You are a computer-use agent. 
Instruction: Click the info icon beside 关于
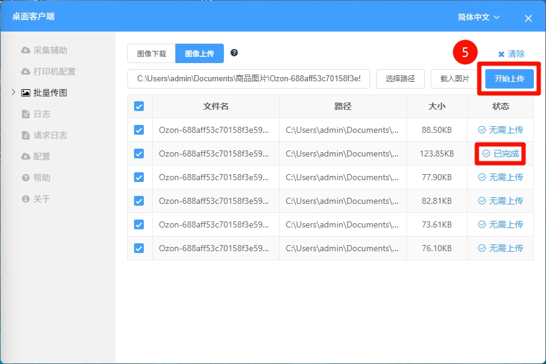tap(25, 199)
